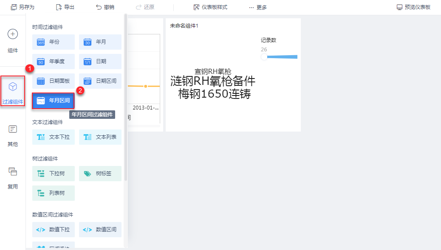Image resolution: width=441 pixels, height=250 pixels.
Task: Click the 仪表板样式 style icon
Action: click(197, 7)
